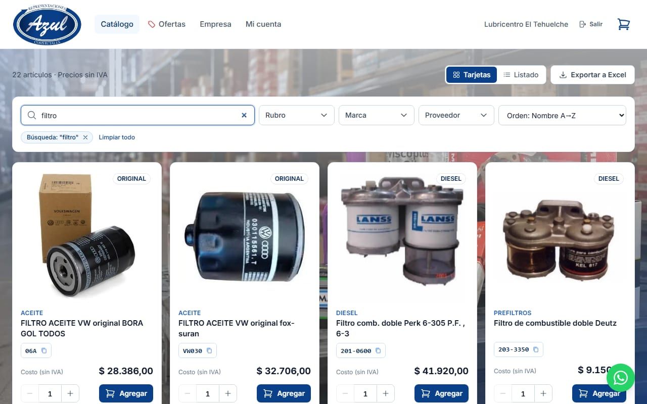The image size is (647, 404).
Task: Increase quantity for Deutz filter
Action: 543,393
